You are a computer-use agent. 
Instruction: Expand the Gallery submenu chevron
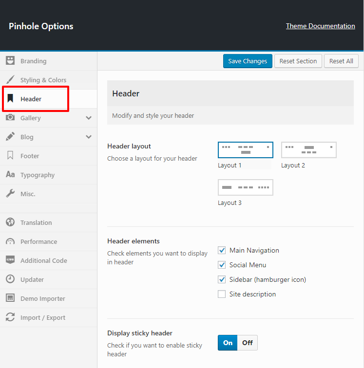click(x=89, y=118)
